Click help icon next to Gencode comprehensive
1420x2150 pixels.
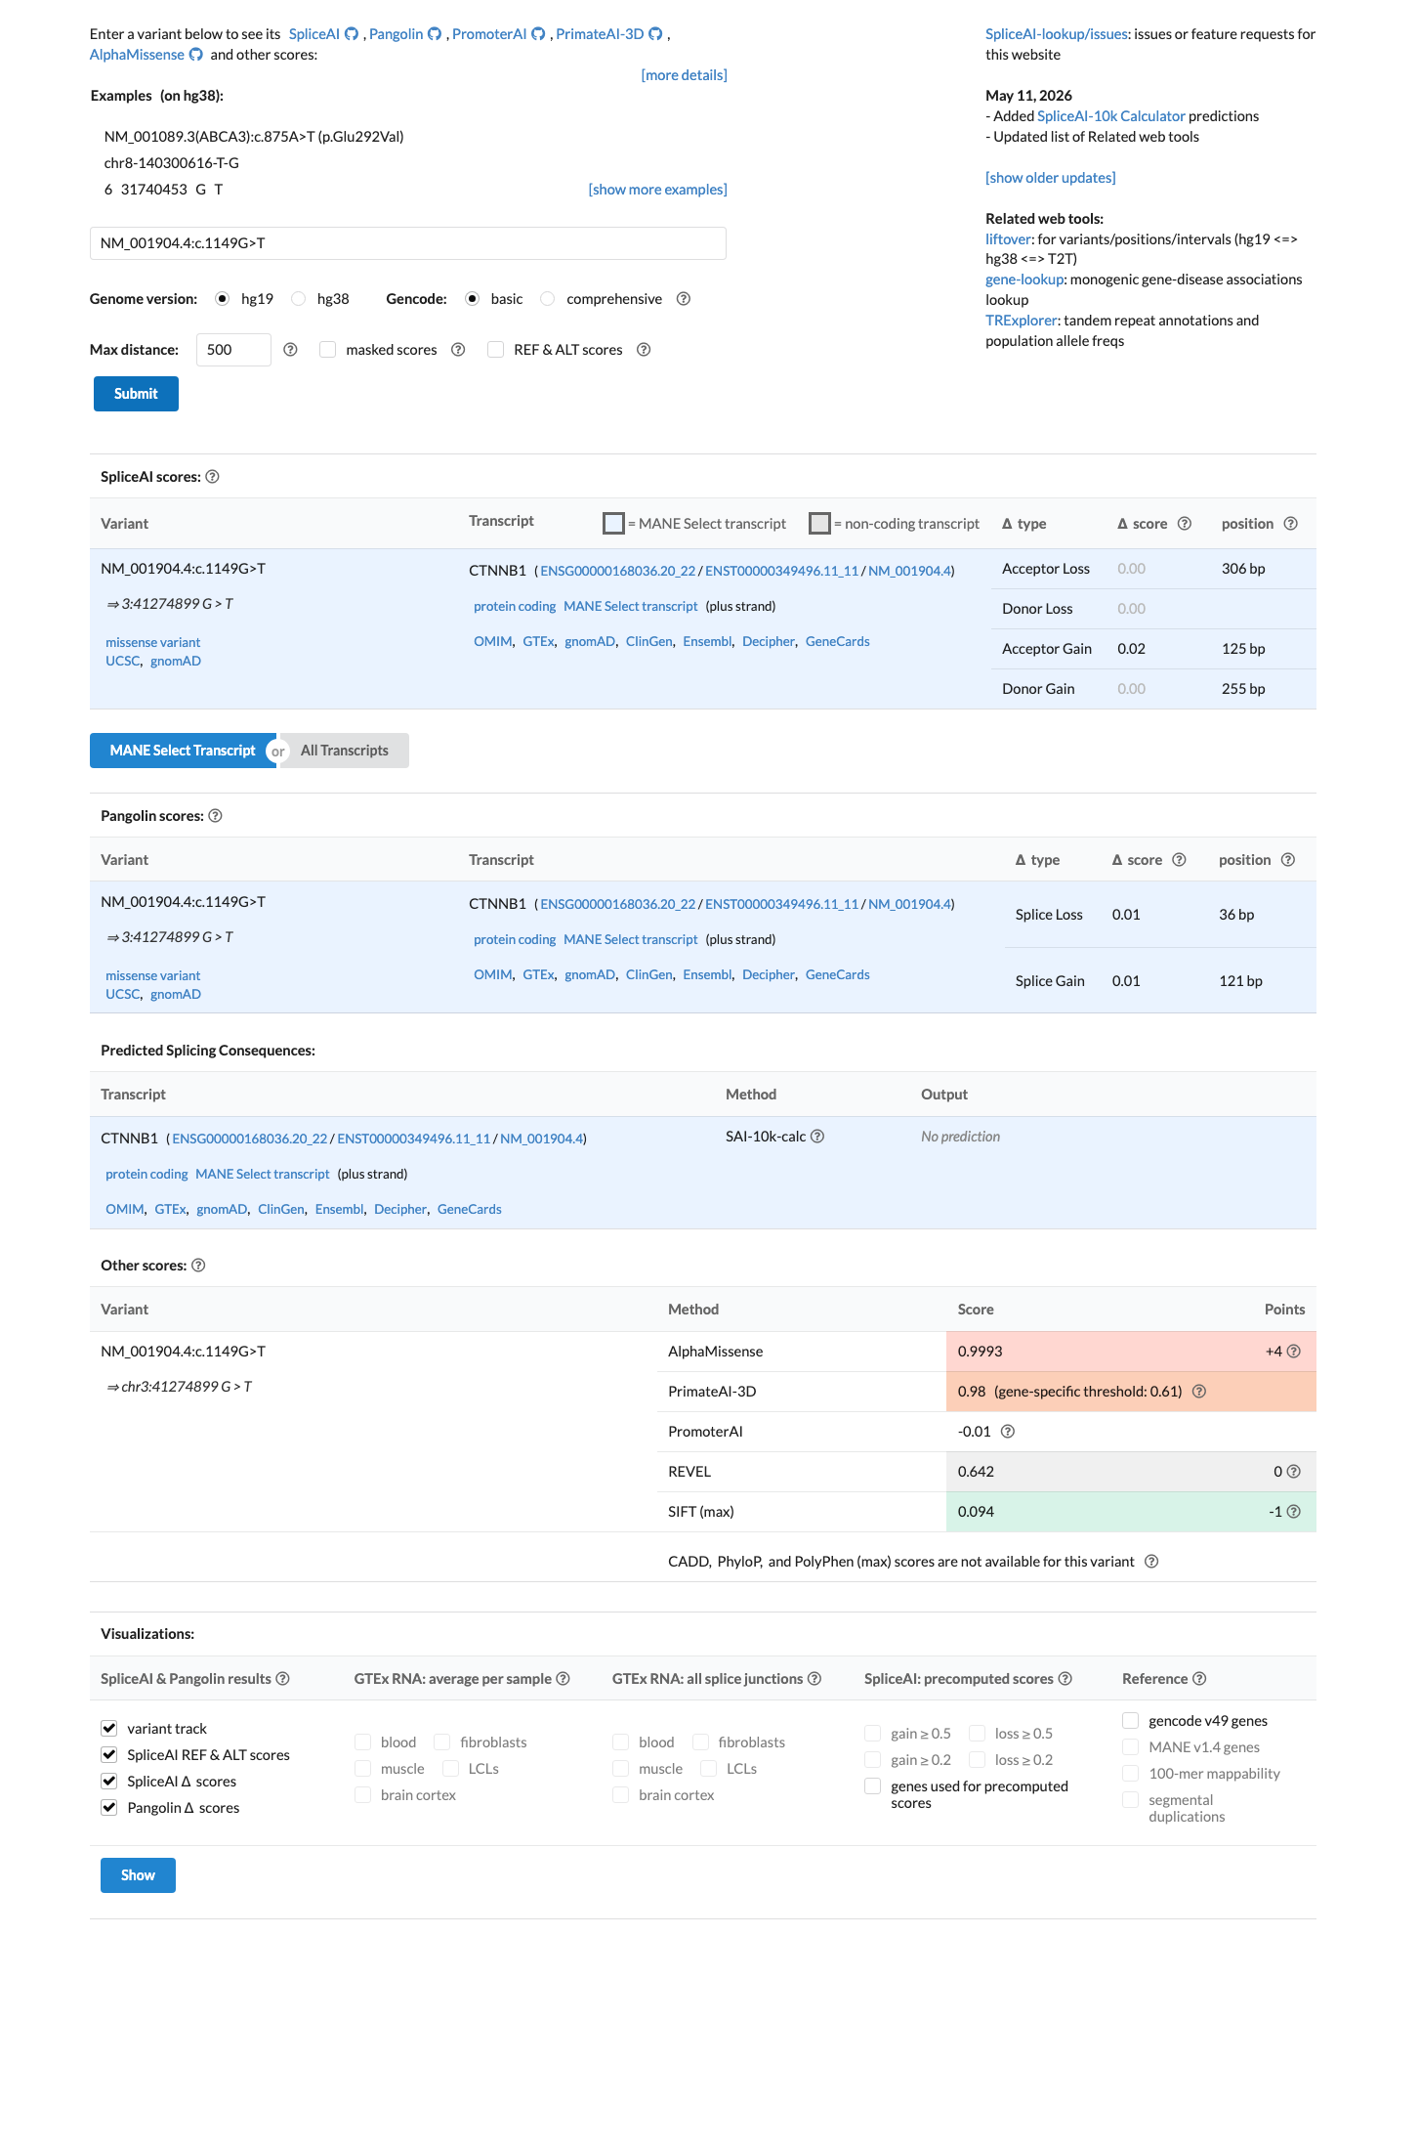click(x=684, y=299)
